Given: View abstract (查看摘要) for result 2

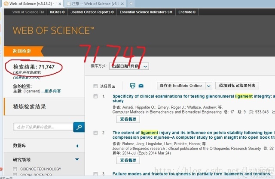Looking at the screenshot, I should 128,160.
